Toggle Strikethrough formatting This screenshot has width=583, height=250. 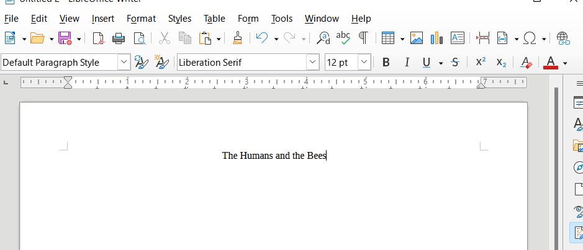tap(455, 63)
